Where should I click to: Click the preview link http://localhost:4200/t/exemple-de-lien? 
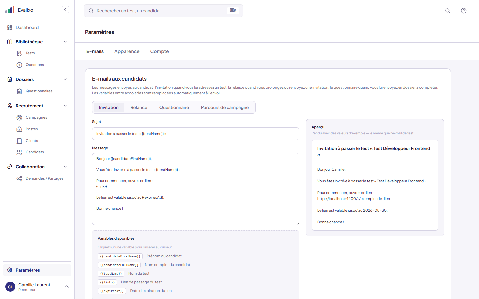(x=354, y=199)
